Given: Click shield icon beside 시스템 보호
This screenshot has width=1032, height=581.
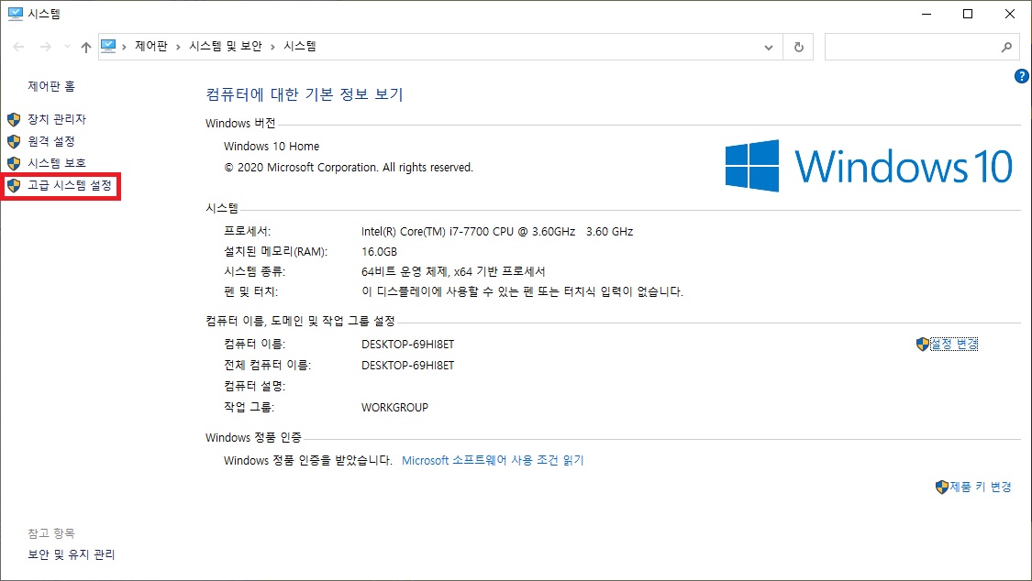Looking at the screenshot, I should (14, 163).
